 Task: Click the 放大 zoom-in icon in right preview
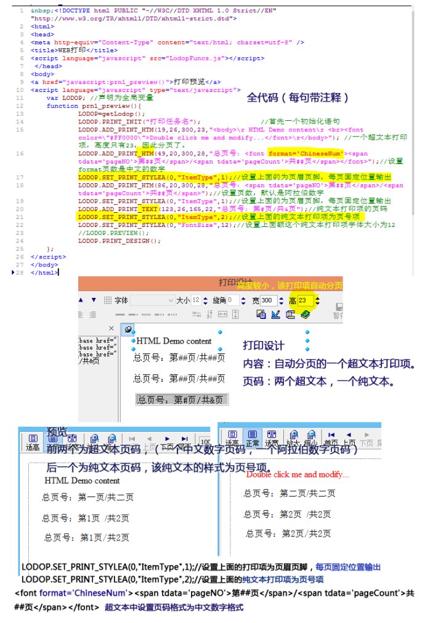point(293,437)
